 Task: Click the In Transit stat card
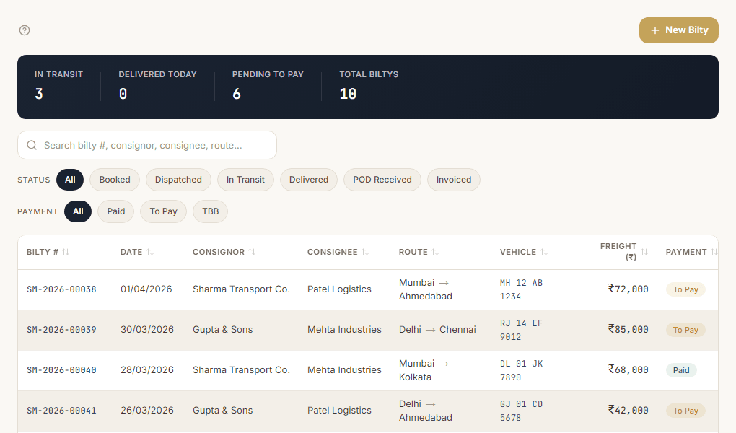pos(58,87)
